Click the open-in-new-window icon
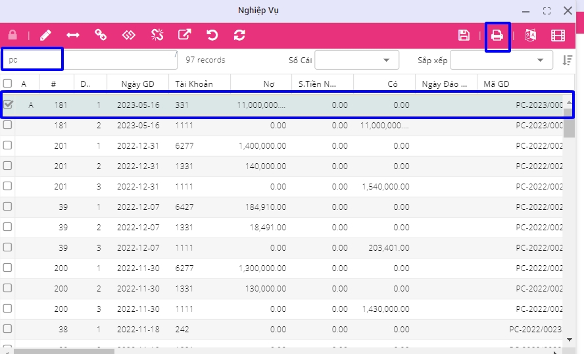Image resolution: width=584 pixels, height=354 pixels. (x=184, y=36)
